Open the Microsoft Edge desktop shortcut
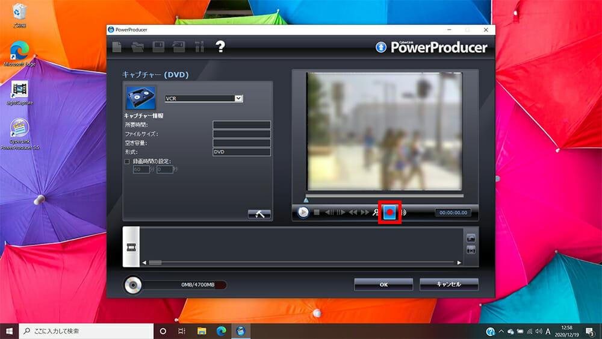 [x=19, y=54]
